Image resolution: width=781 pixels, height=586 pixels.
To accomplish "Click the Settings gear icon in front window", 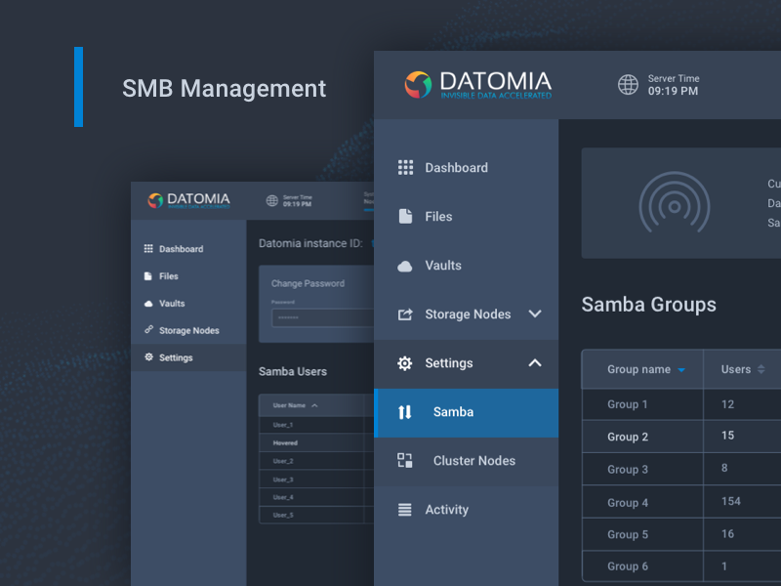I will [405, 363].
